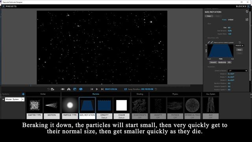The height and width of the screenshot is (142, 252).
Task: Toggle the ground plane grid icon
Action: (x=69, y=89)
